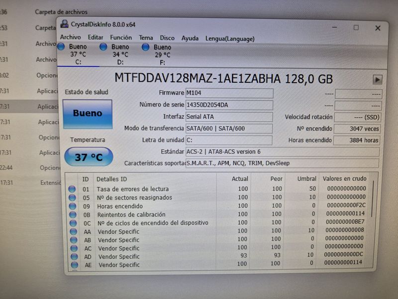The height and width of the screenshot is (299, 398).
Task: Click status icon for ID AE row
Action: 75,265
